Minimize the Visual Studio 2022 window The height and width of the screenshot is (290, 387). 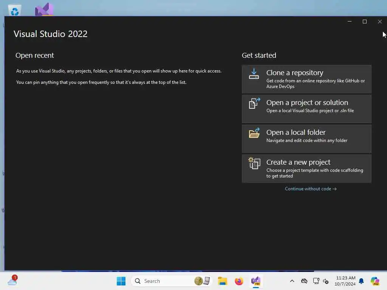(350, 22)
